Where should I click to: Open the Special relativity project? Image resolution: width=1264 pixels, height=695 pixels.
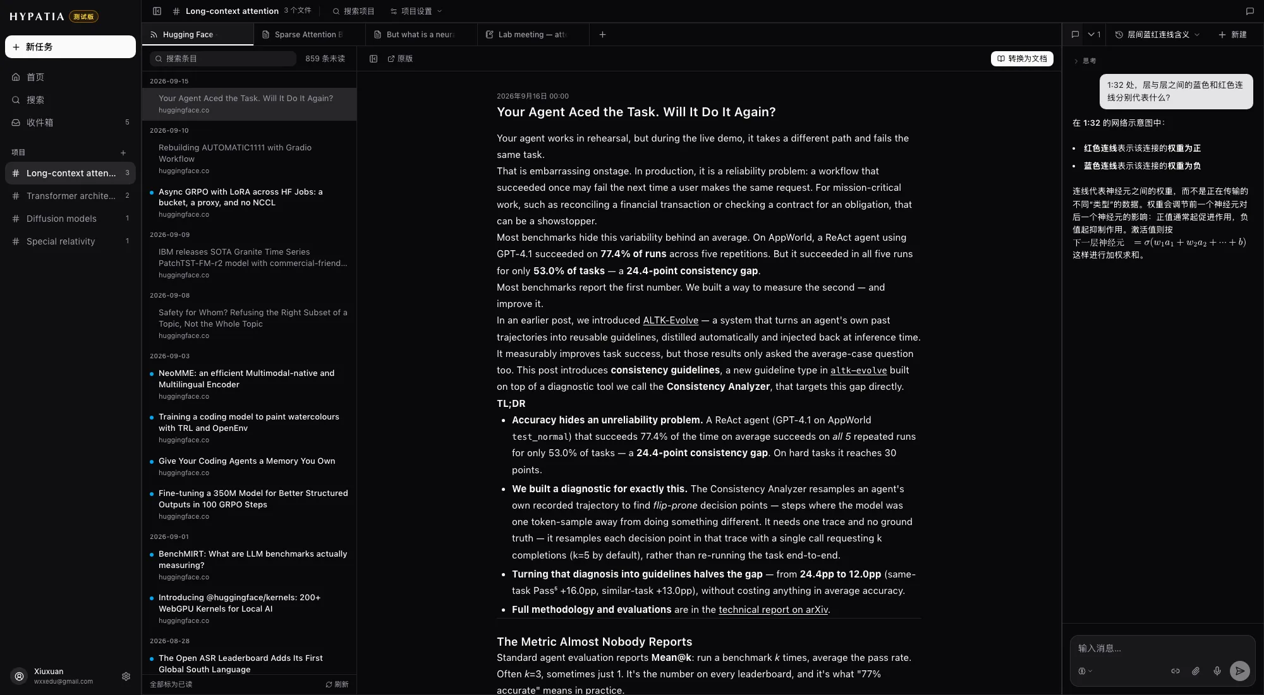[70, 241]
